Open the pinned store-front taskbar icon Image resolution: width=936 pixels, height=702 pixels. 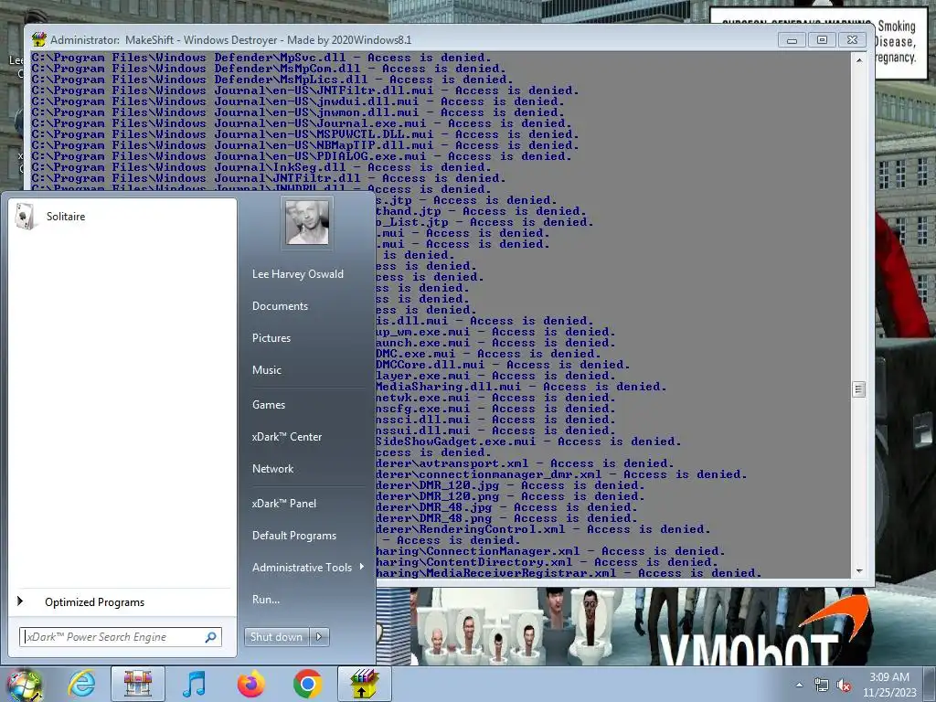(x=138, y=684)
